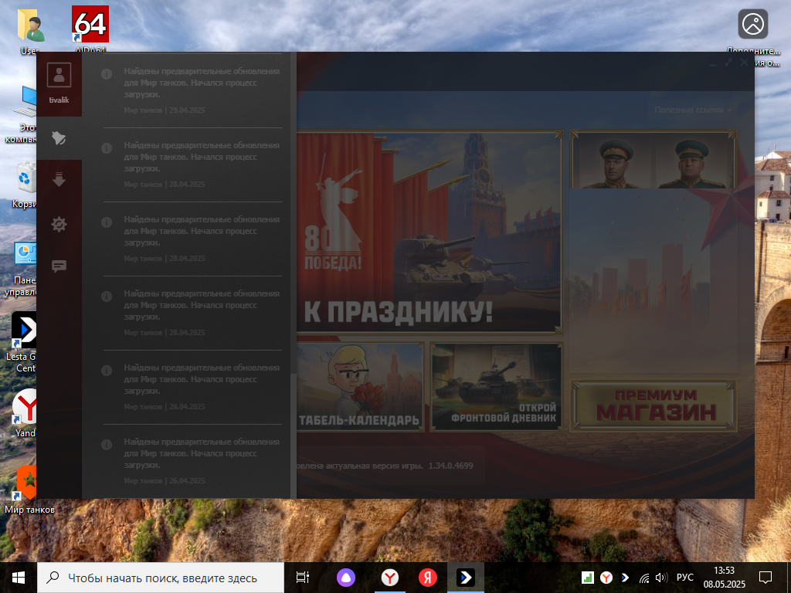Open the Windows Start menu
This screenshot has height=593, width=791.
19,578
